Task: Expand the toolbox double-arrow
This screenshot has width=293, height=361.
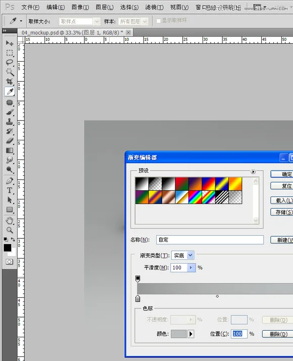Action: (x=5, y=30)
